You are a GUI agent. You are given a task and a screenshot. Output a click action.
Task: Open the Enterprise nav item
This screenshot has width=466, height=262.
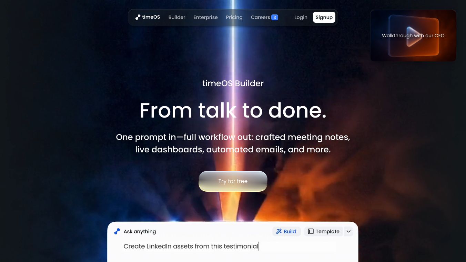(205, 17)
